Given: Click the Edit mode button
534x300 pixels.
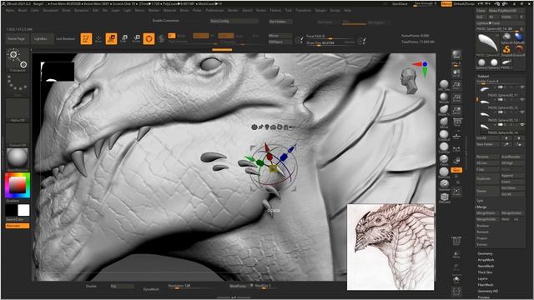Looking at the screenshot, I should [86, 39].
